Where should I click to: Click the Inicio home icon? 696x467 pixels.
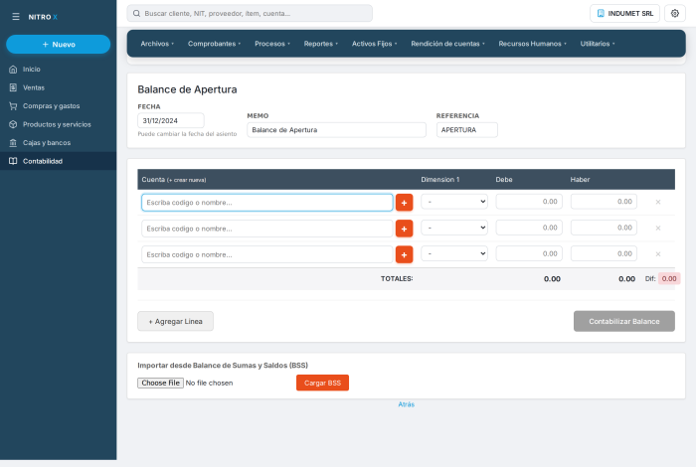[13, 70]
